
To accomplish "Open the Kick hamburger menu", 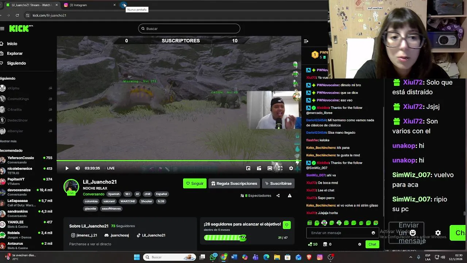I will (2, 28).
